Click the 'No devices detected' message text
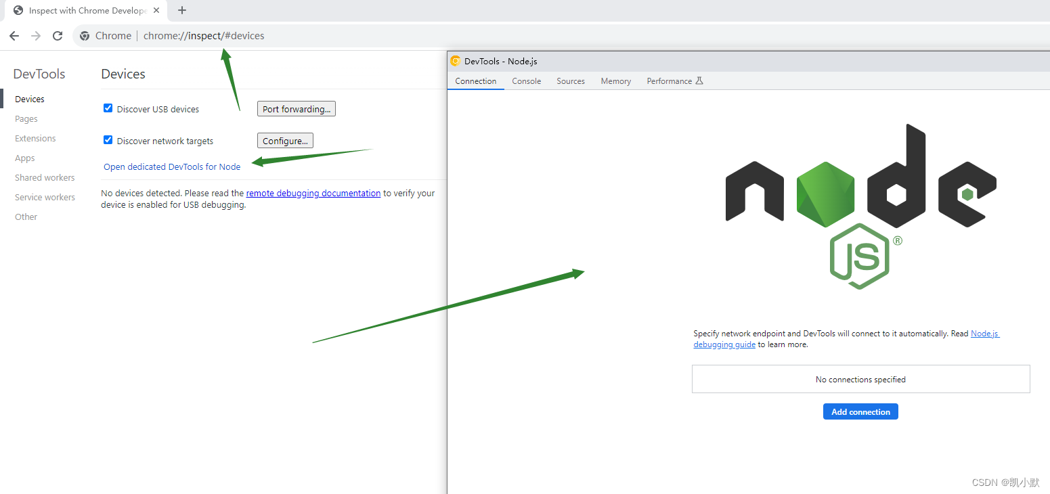 click(268, 198)
